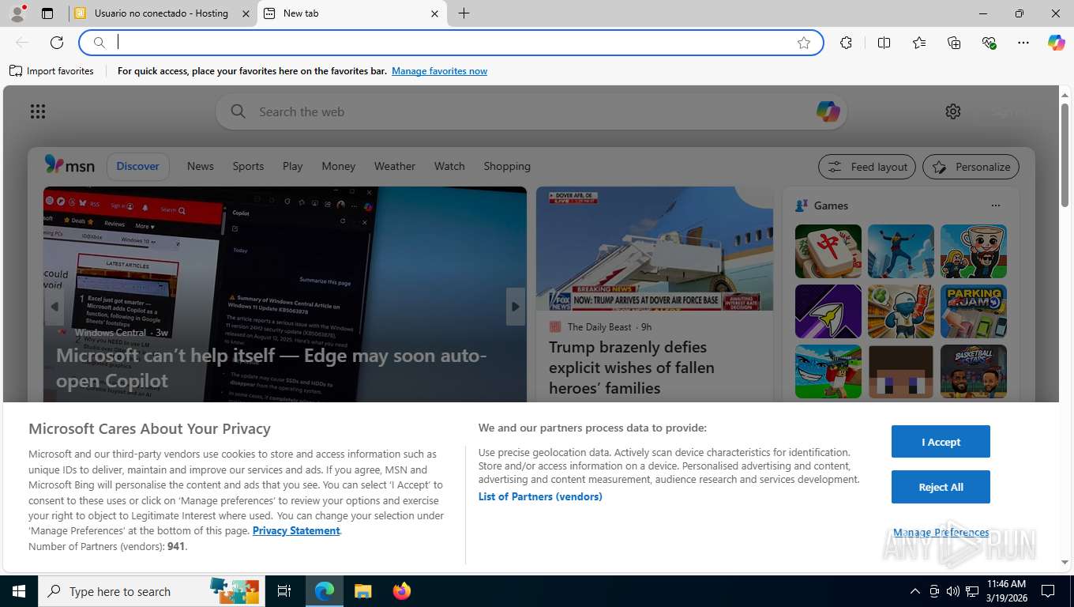The height and width of the screenshot is (607, 1074).
Task: Open the tab actions menu icon
Action: click(x=47, y=13)
